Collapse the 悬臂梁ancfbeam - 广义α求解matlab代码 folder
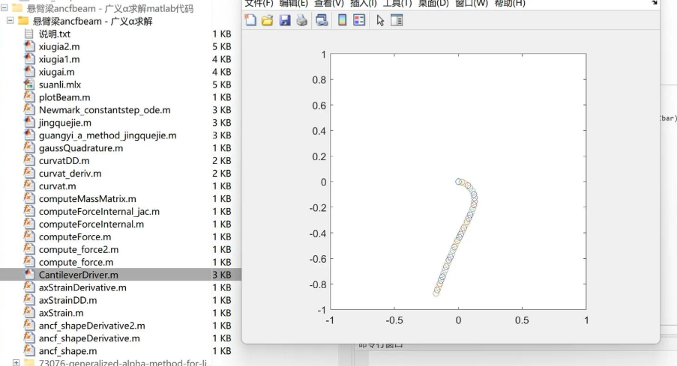The height and width of the screenshot is (366, 677). coord(4,8)
